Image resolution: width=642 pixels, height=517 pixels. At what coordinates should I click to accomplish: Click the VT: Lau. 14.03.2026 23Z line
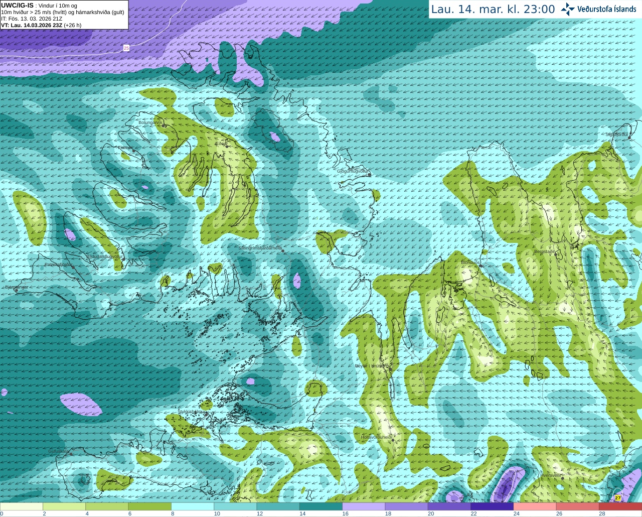(41, 25)
